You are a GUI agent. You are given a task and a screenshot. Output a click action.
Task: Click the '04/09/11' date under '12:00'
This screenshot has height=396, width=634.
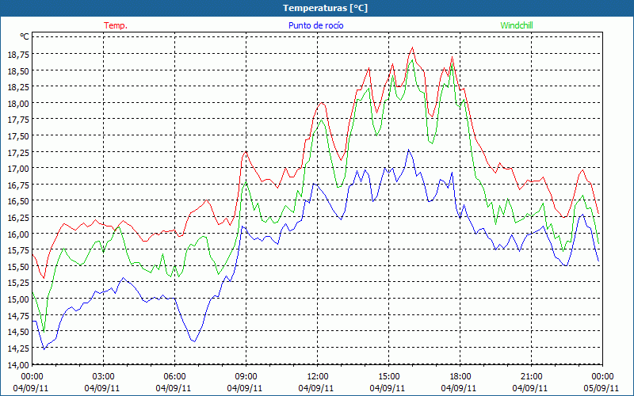pos(316,388)
